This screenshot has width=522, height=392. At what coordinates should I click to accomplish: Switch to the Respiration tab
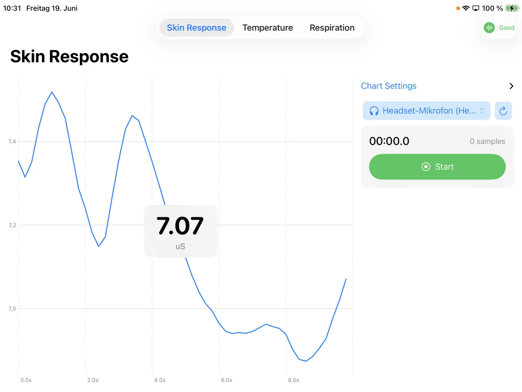pos(332,28)
